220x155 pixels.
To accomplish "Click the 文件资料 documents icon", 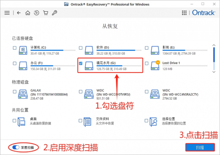I will pos(87,122).
